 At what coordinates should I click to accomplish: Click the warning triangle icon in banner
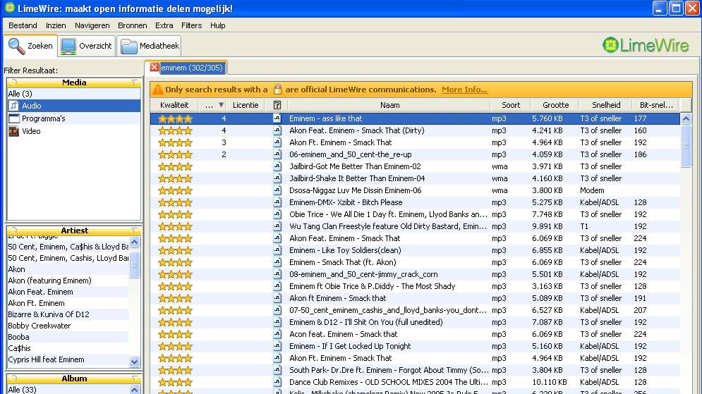[157, 90]
